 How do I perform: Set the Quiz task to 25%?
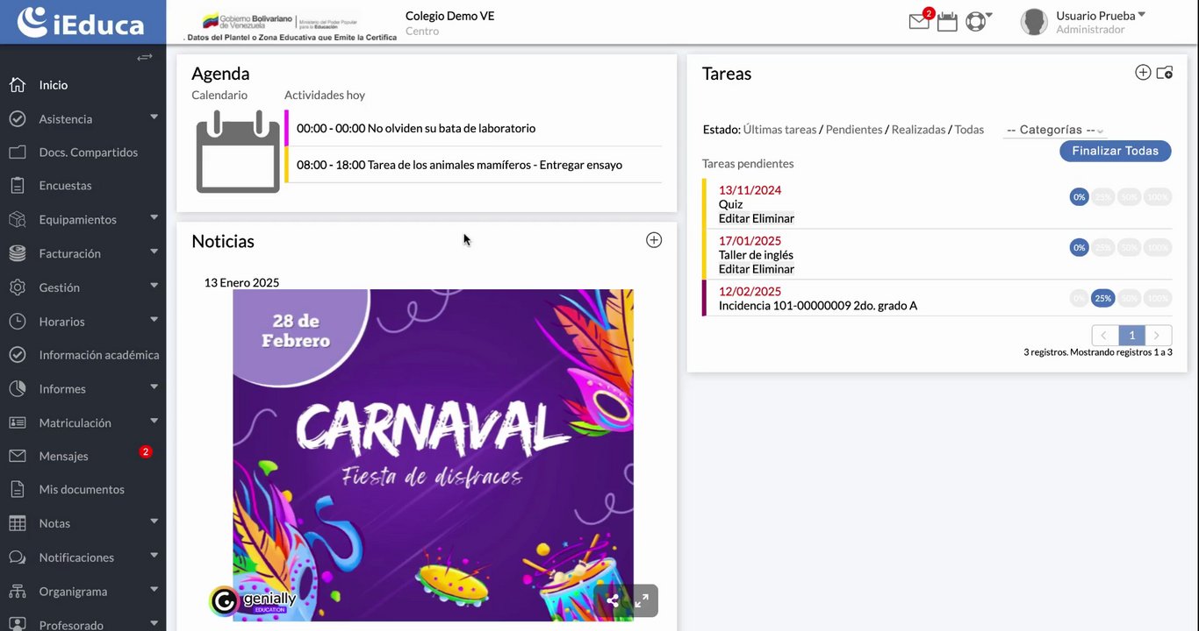click(1103, 197)
